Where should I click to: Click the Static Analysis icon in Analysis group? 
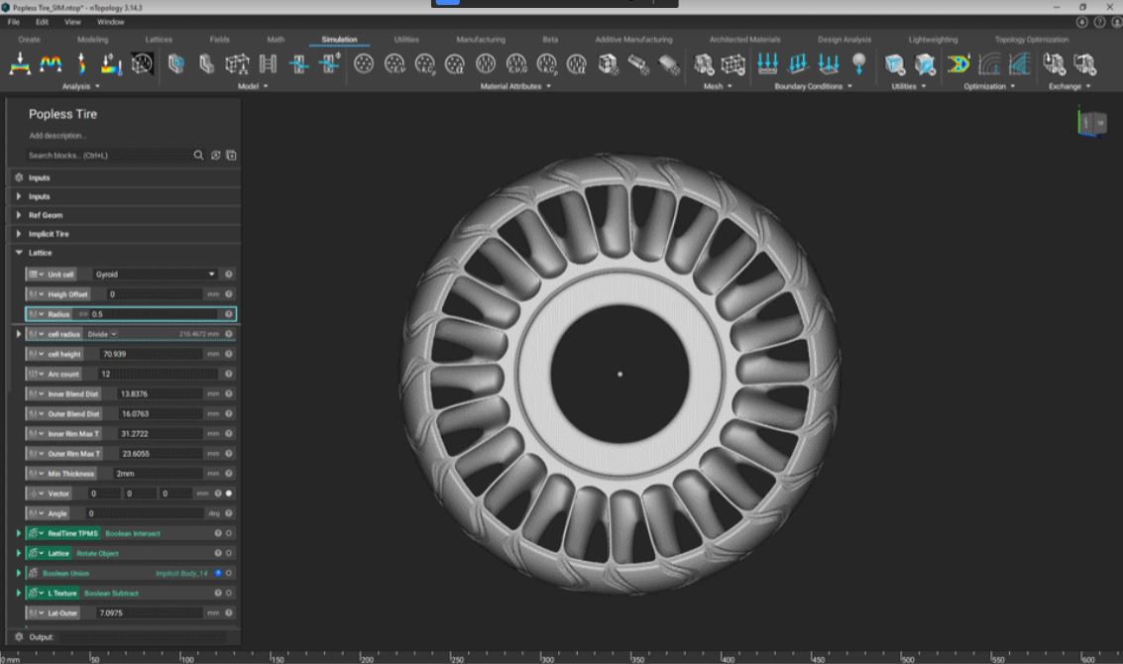[19, 64]
